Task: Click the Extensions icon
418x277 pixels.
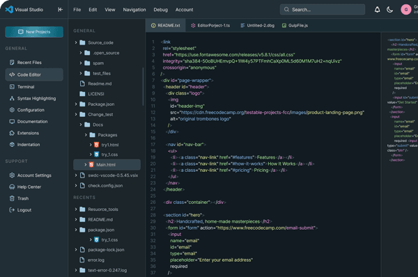Action: tap(12, 133)
